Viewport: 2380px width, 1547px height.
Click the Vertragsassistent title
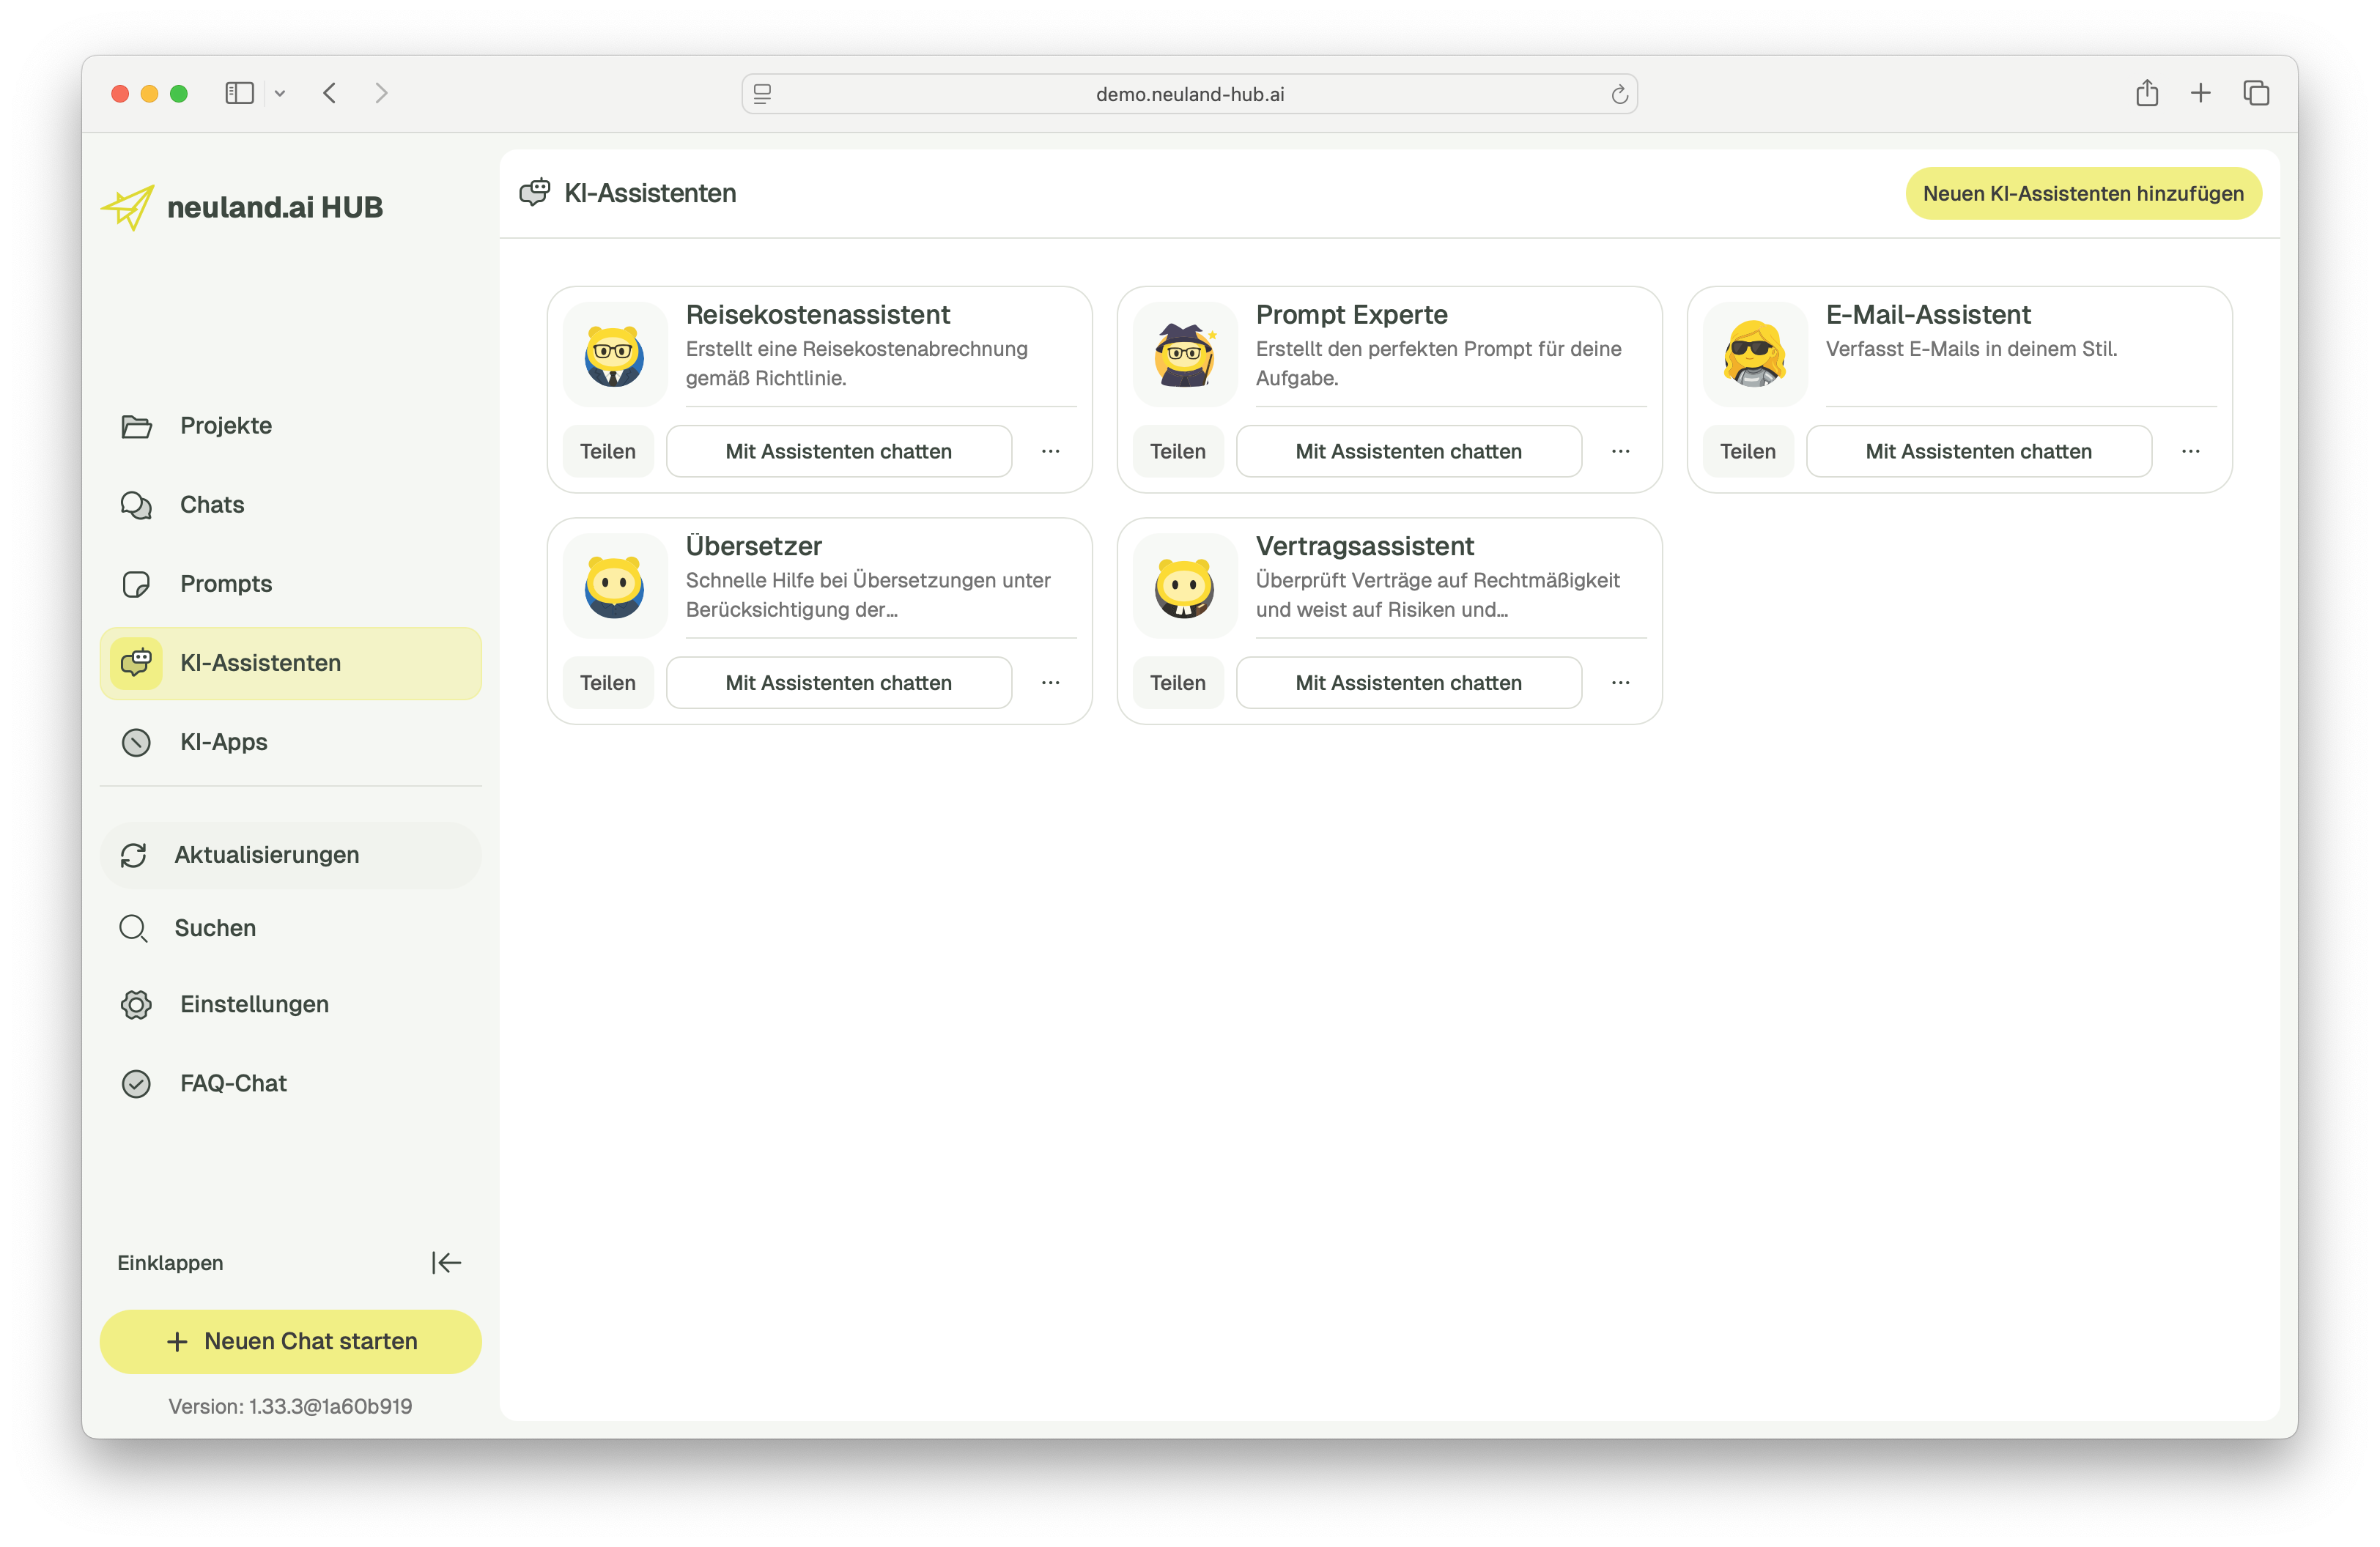pyautogui.click(x=1365, y=546)
